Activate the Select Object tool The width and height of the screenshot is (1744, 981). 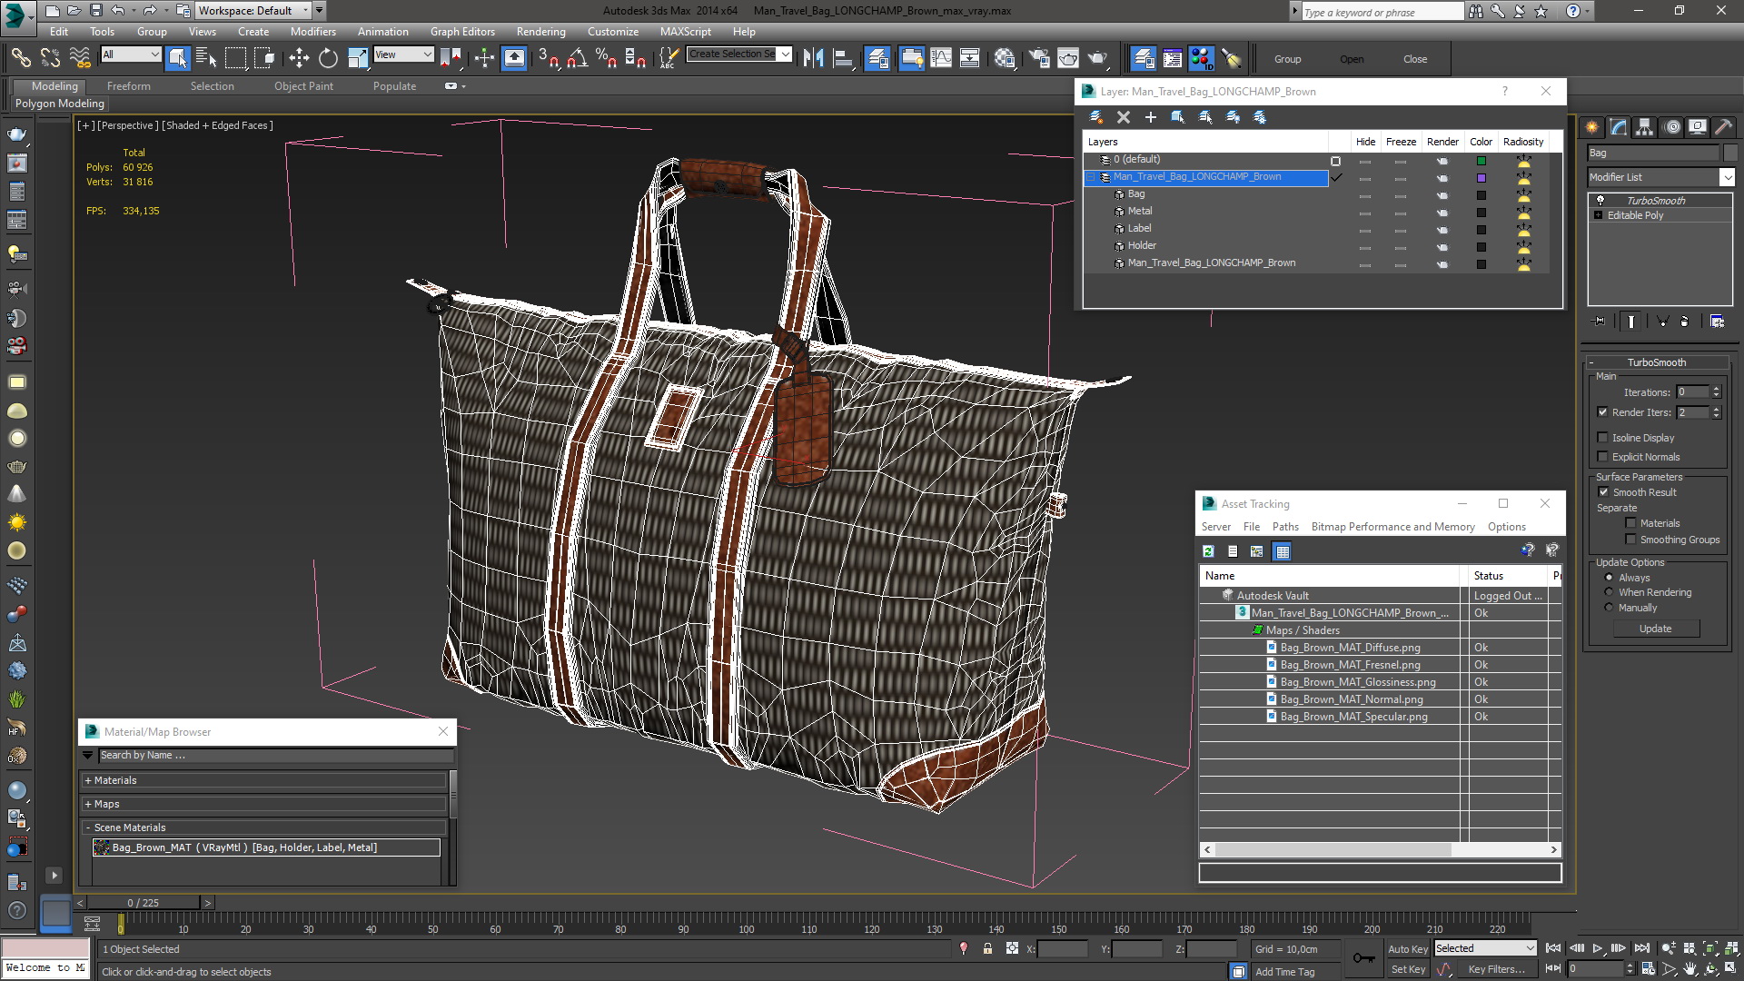click(x=177, y=58)
